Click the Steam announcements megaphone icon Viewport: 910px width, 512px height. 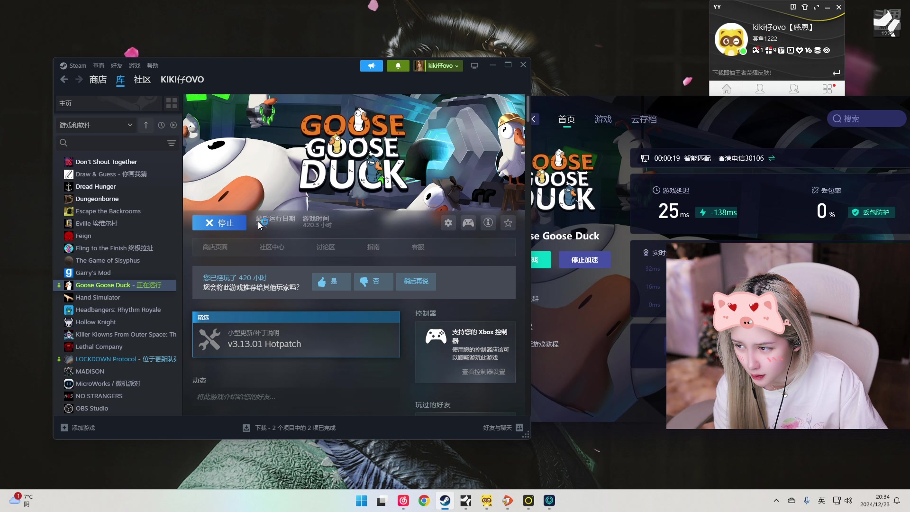372,66
